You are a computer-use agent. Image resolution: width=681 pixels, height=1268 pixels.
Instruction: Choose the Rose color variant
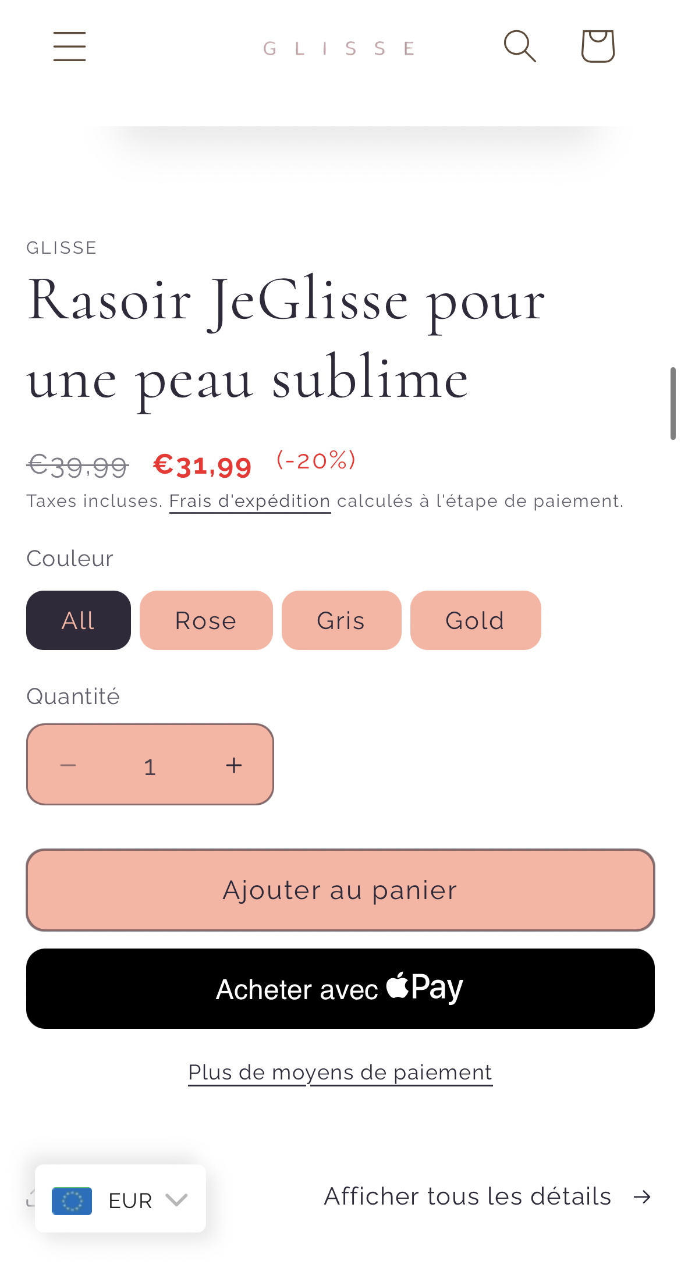[x=206, y=620]
